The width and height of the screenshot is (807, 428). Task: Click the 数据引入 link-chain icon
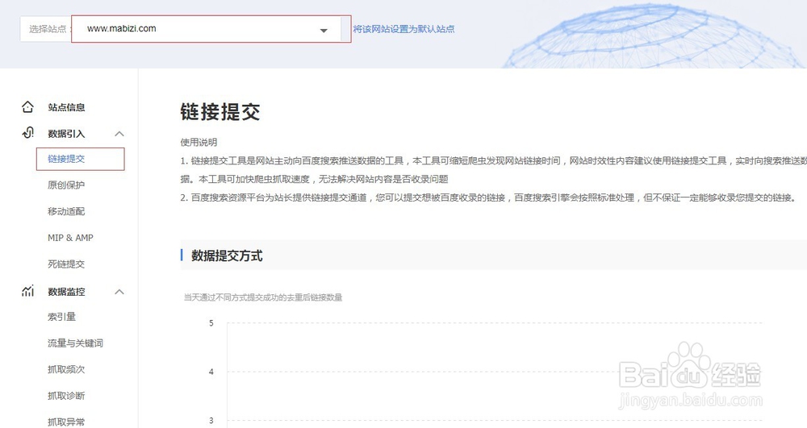pyautogui.click(x=27, y=133)
